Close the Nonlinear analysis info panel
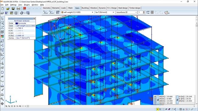The image size is (198, 111). tap(34, 18)
